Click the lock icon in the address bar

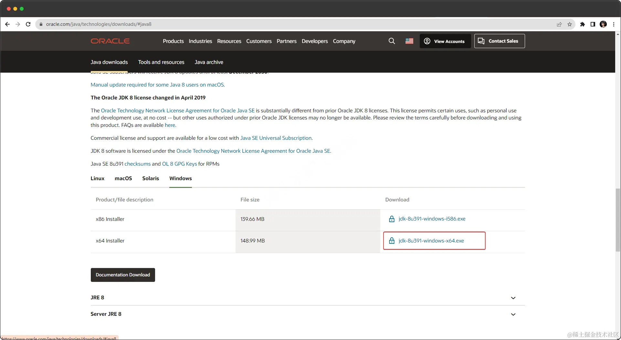pos(41,24)
